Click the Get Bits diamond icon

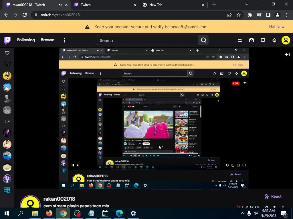point(274,40)
